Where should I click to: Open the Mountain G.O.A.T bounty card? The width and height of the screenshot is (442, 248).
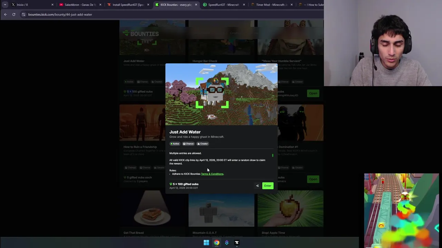coord(221,214)
